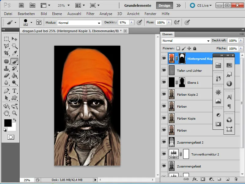The image size is (245, 184).
Task: Create a new layer from panel footer
Action: 228,179
